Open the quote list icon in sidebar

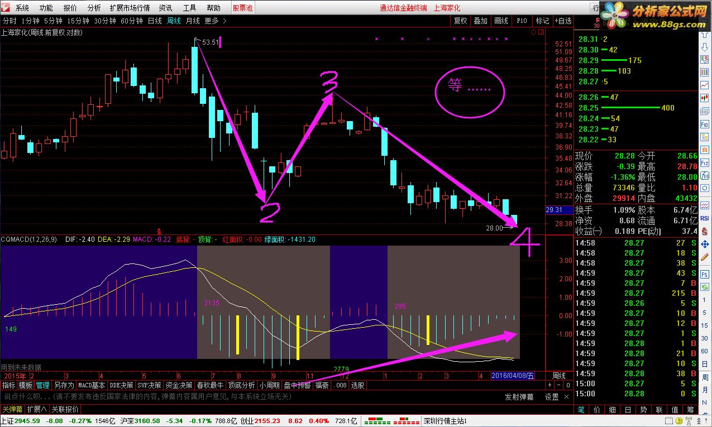(x=705, y=60)
